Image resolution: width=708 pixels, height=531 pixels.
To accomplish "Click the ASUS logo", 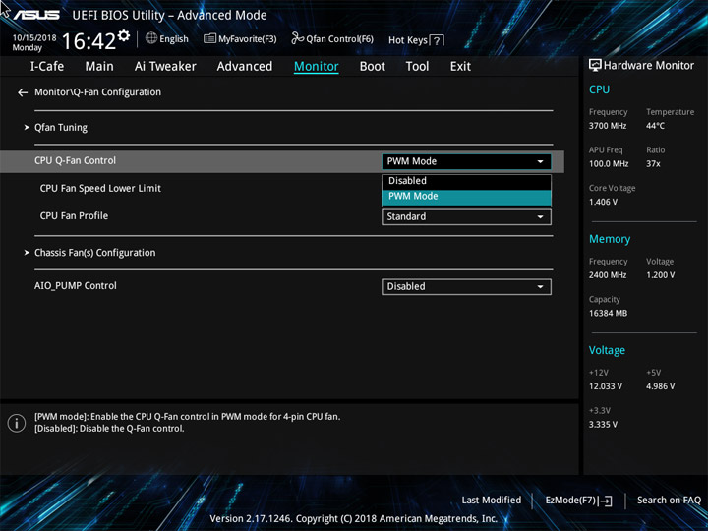I will [x=36, y=15].
